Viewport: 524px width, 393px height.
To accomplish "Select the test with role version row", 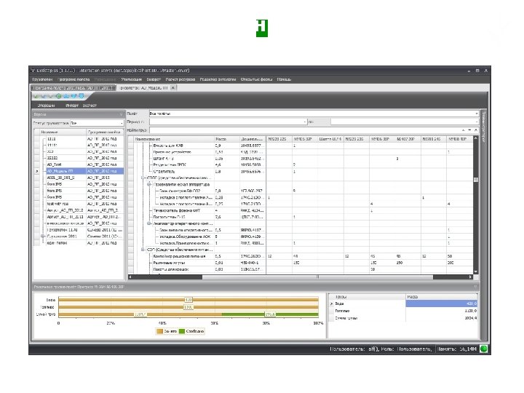I will coord(79,204).
